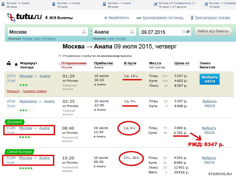Click Мурманск in train 293А route
Screen dimensions: 236x177
coord(28,101)
